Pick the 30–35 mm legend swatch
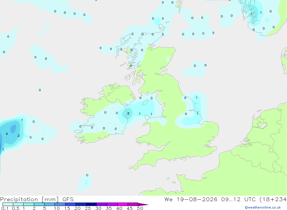287x210 pixels. [102, 204]
